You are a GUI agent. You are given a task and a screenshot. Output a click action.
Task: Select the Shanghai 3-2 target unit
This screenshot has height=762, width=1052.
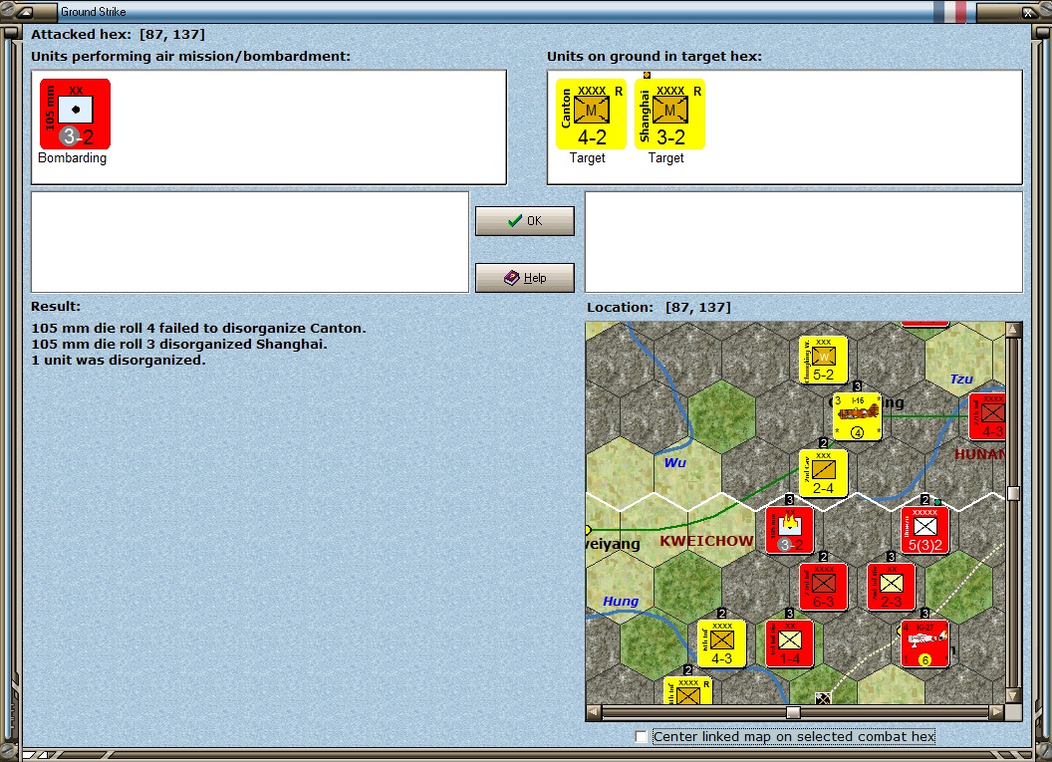669,114
